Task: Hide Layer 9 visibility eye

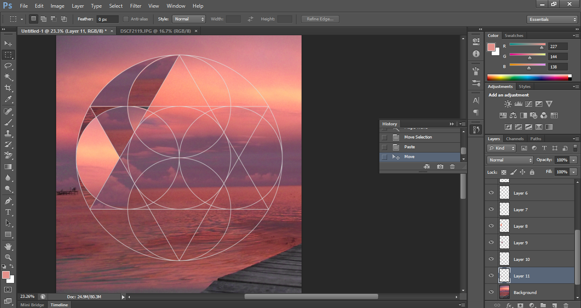Action: (491, 243)
